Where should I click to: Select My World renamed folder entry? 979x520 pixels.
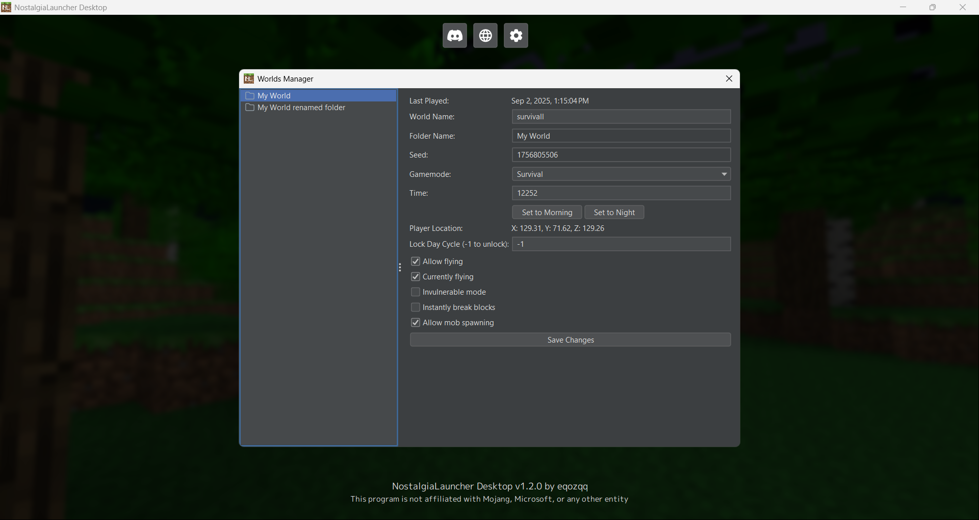coord(318,108)
